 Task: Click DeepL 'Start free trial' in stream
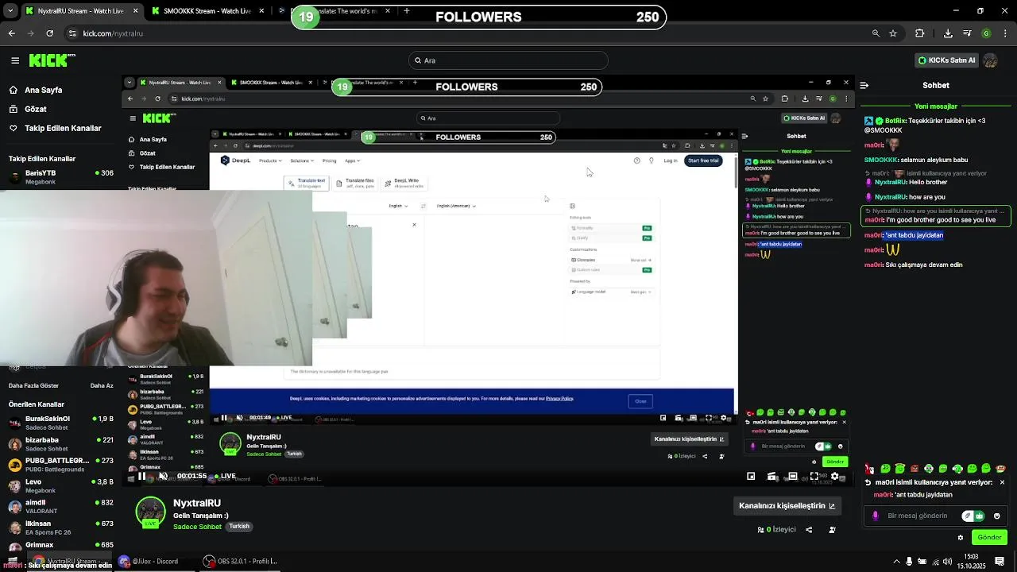point(703,160)
